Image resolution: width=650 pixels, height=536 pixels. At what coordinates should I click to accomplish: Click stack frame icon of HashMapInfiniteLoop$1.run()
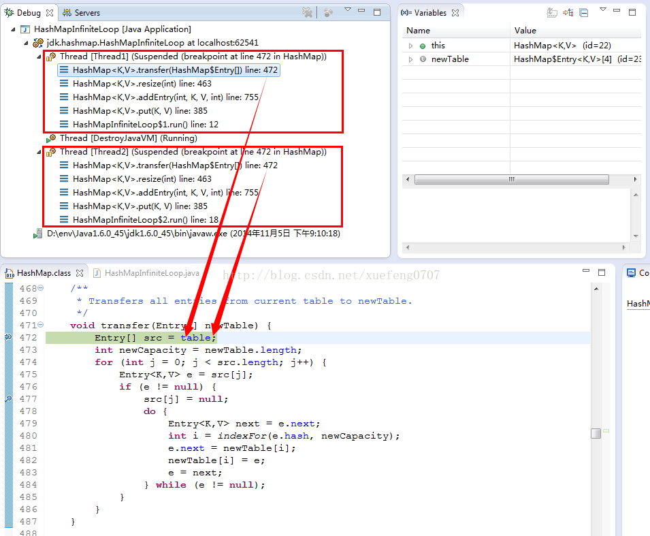pos(64,125)
